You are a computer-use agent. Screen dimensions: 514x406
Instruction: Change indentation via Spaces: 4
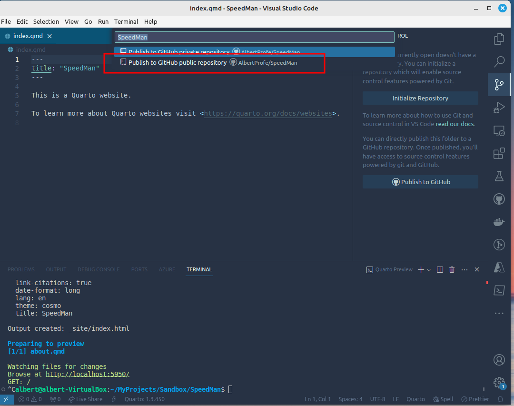point(350,399)
